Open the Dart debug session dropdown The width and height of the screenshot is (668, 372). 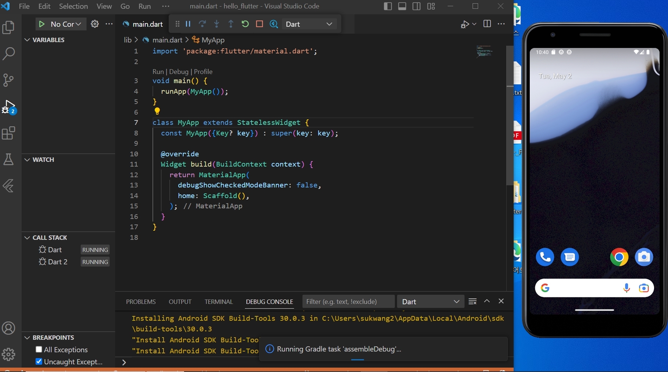[x=309, y=24]
